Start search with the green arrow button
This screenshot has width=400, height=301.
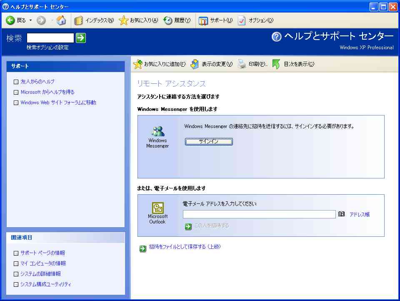point(81,38)
